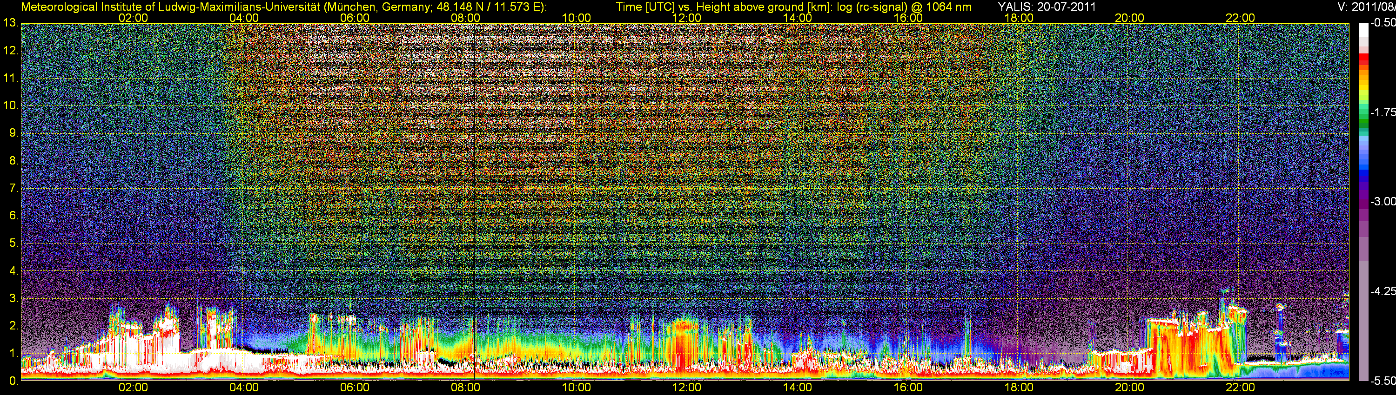Click the 16:00 label on the bottom time axis

(x=908, y=388)
